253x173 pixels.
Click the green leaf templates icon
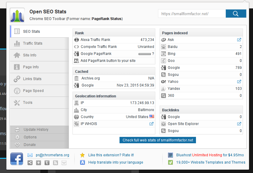[170, 162]
